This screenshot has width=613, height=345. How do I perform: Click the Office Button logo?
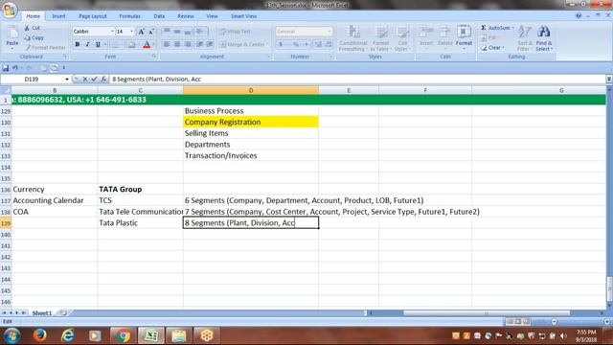pyautogui.click(x=10, y=10)
